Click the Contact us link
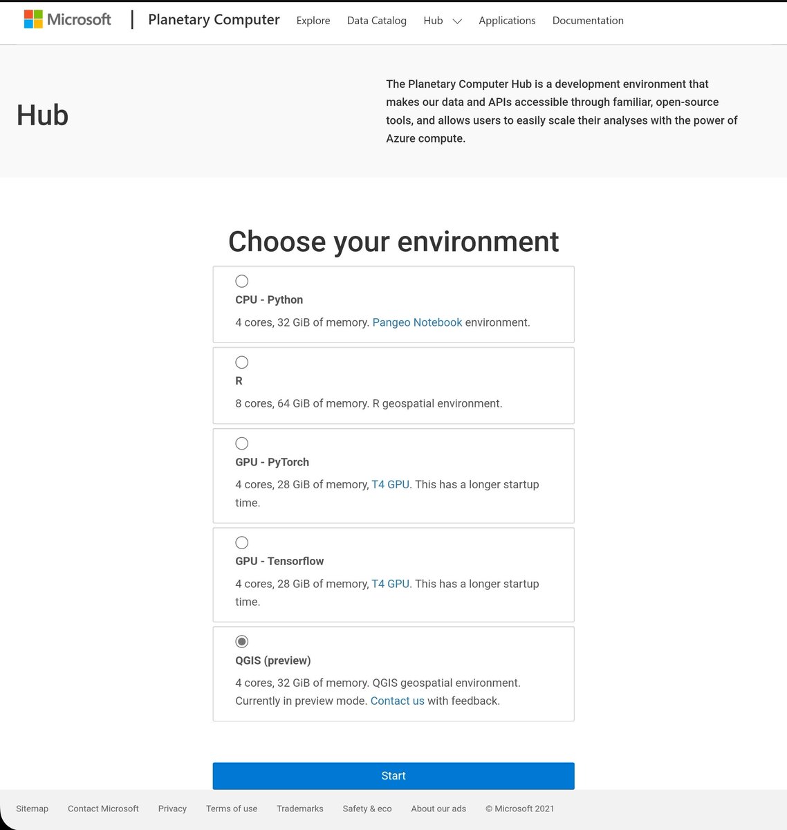 [x=397, y=701]
